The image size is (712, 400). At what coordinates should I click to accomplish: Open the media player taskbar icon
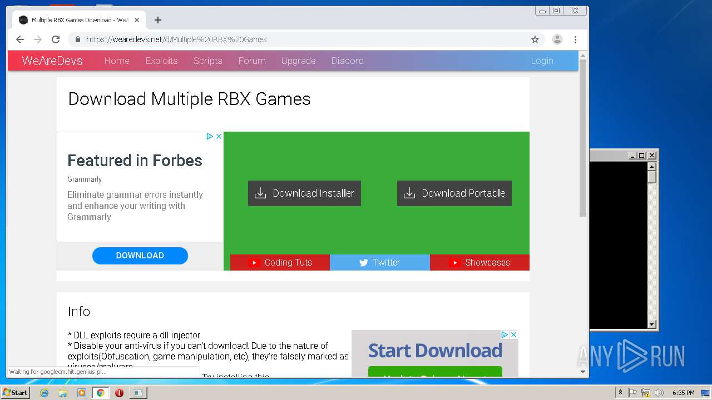(82, 393)
